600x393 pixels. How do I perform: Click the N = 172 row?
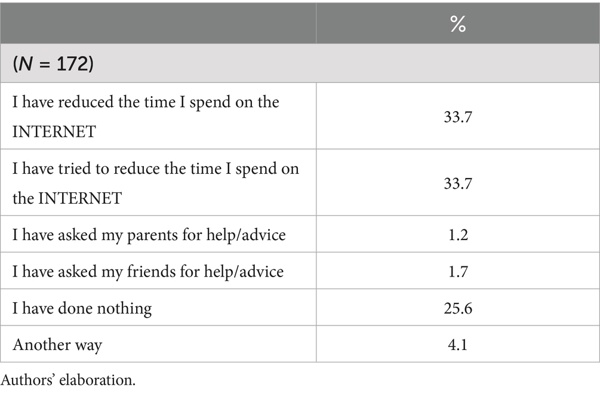click(299, 63)
